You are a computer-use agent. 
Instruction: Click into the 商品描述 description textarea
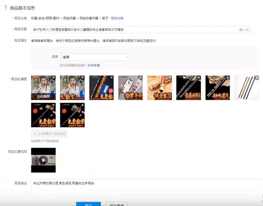[x=147, y=187]
